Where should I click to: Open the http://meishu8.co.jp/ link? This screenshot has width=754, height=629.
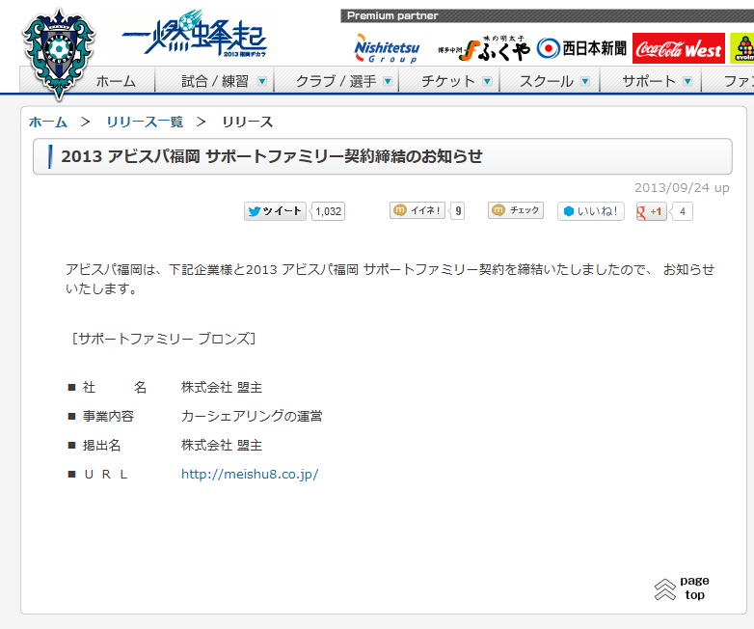(250, 475)
